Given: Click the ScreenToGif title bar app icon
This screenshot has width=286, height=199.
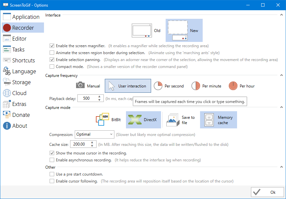Looking at the screenshot, I should [x=5, y=5].
